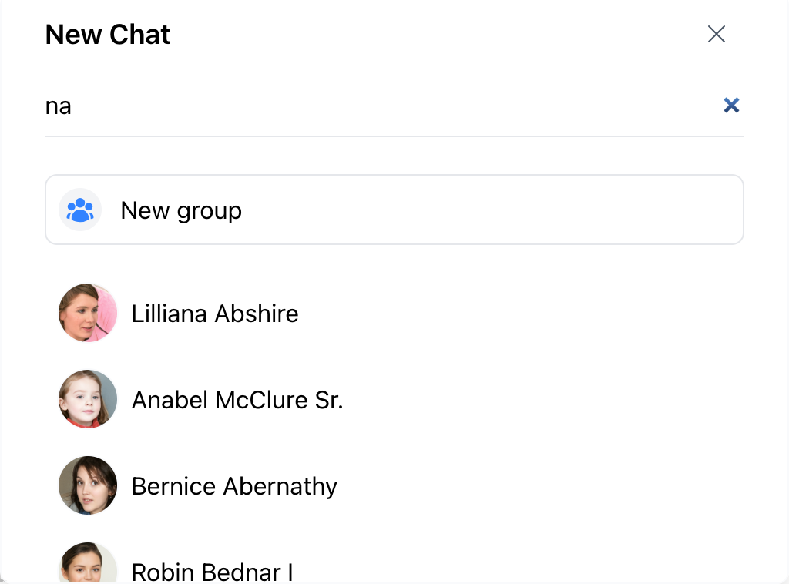Start a new group chat
This screenshot has height=584, width=789.
[x=394, y=210]
